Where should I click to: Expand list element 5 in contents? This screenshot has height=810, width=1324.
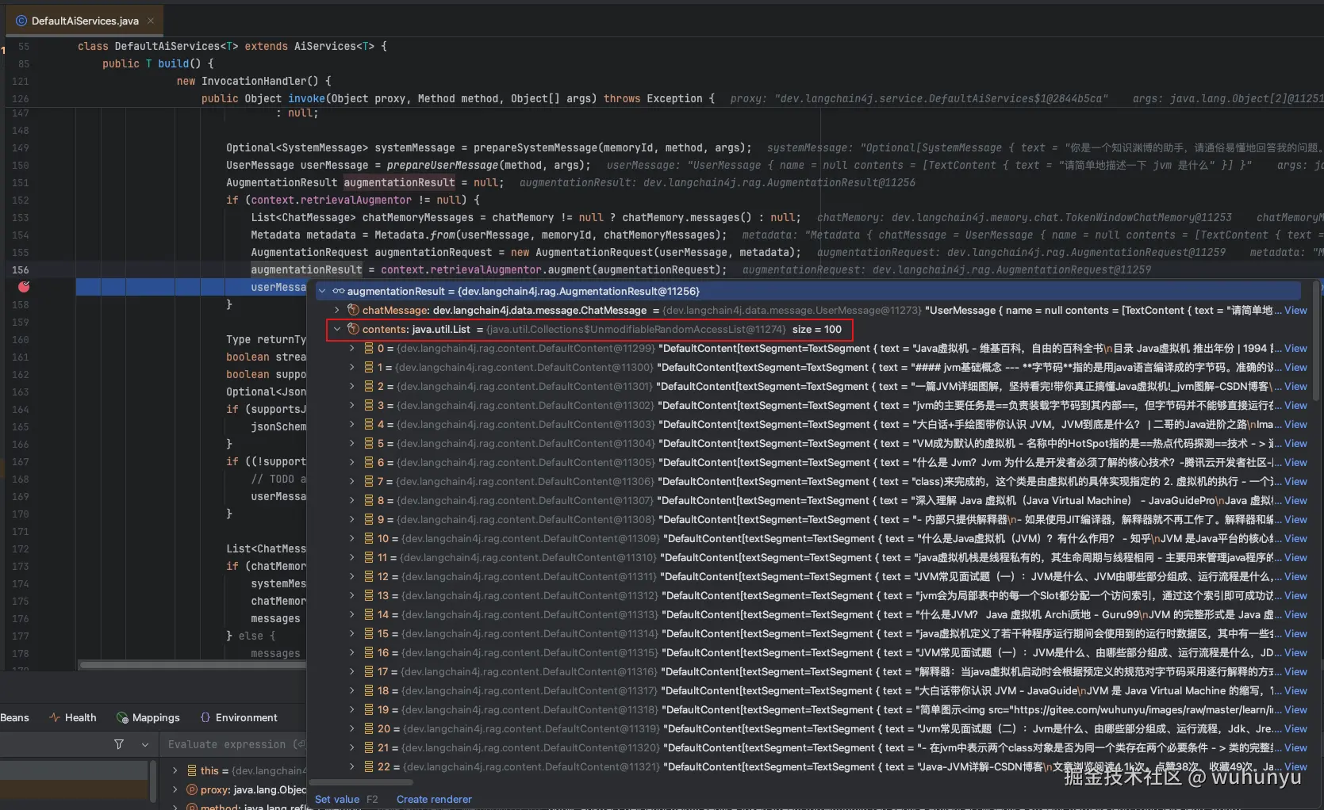coord(352,443)
